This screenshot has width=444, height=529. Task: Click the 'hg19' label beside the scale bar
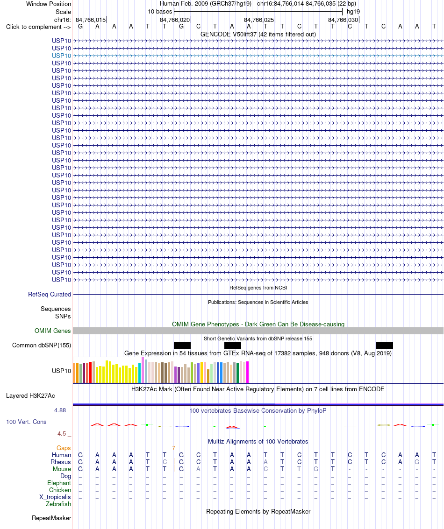pyautogui.click(x=353, y=12)
